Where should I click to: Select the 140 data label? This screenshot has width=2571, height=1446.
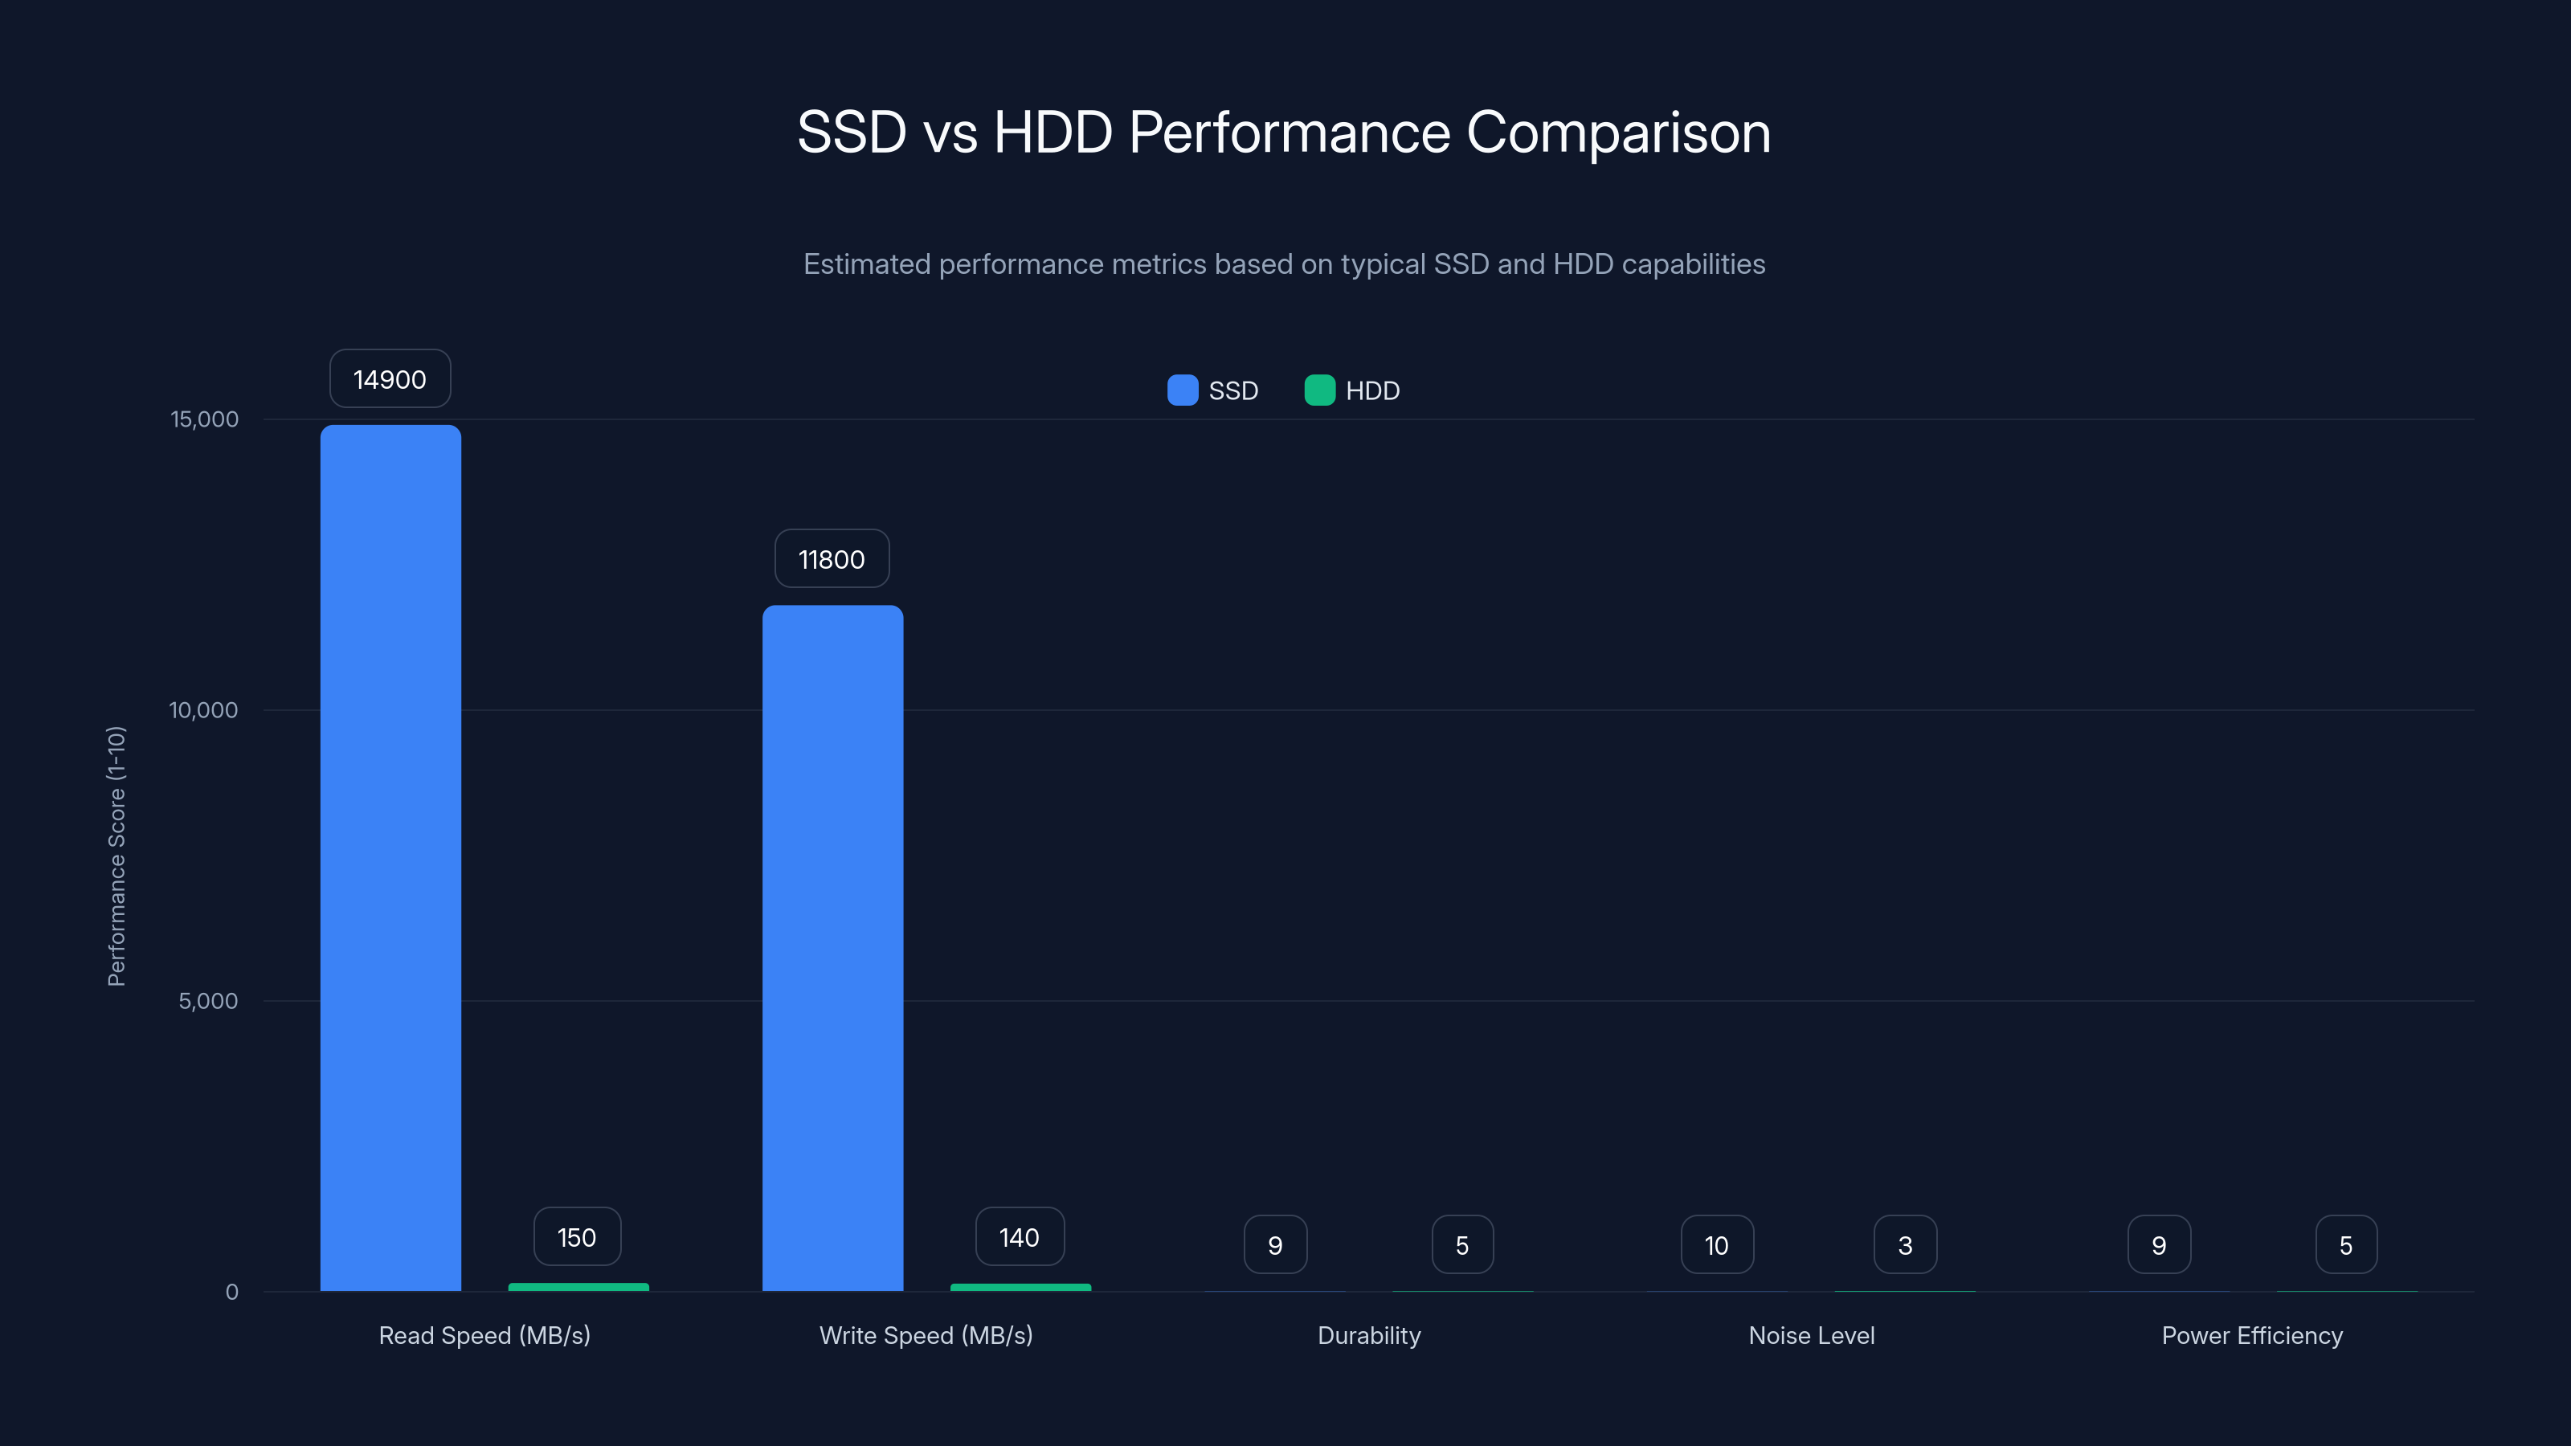click(1019, 1237)
